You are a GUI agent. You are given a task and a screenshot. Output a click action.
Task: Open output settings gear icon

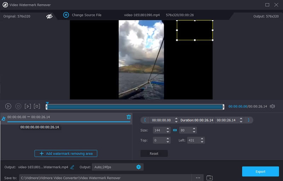pyautogui.click(x=138, y=167)
